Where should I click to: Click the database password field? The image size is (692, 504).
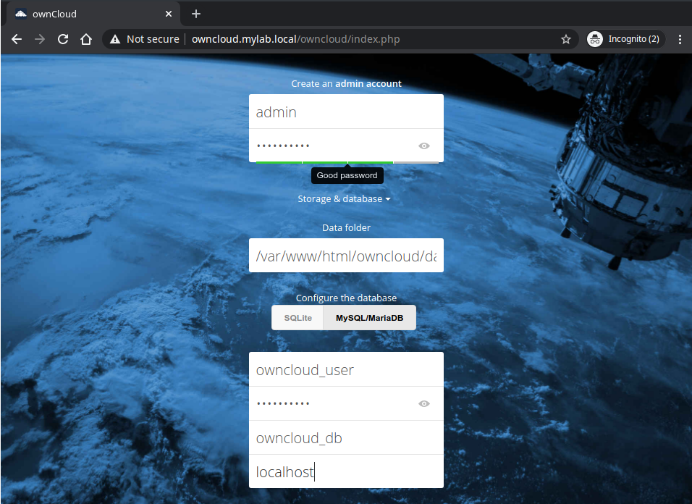[x=346, y=403]
